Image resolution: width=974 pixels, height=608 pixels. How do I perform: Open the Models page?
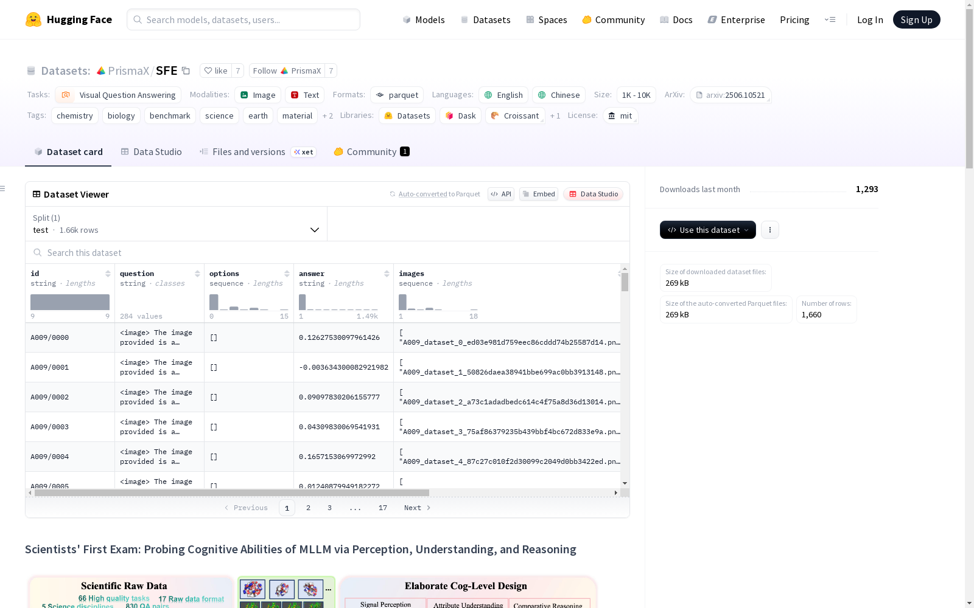pos(424,20)
